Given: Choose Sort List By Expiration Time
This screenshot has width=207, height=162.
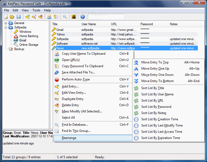Looking at the screenshot, I should coord(168,138).
